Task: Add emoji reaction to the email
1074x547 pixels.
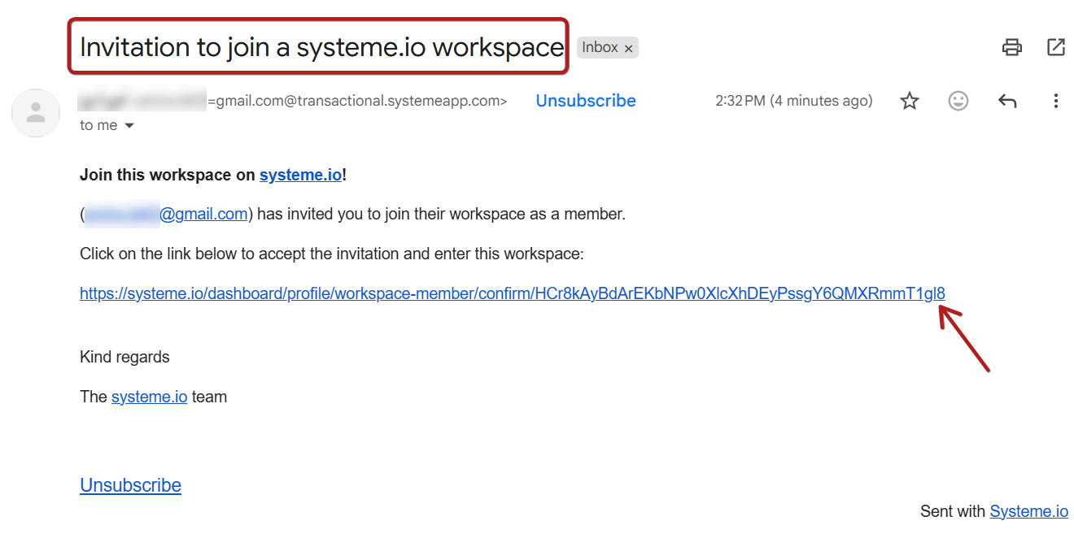Action: coord(958,101)
